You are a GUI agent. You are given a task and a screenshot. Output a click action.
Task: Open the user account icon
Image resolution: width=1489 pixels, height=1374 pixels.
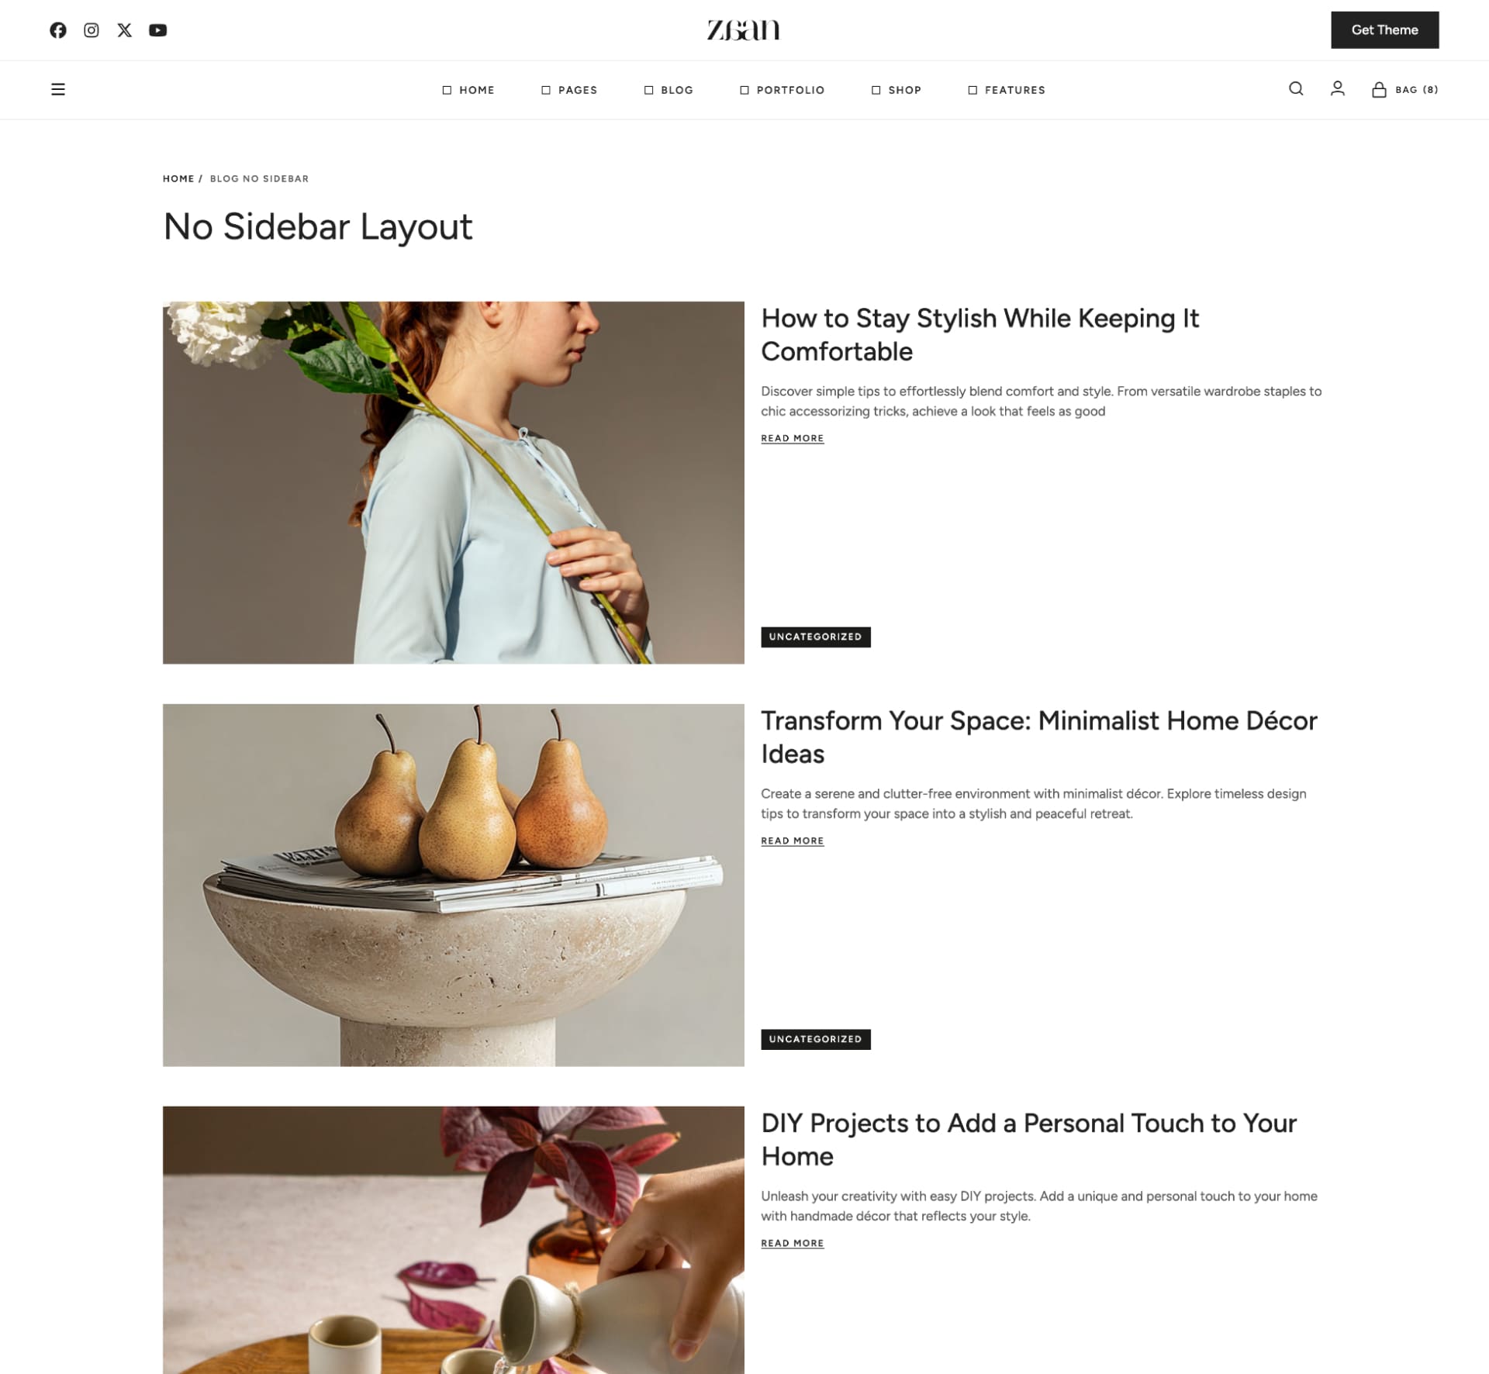pos(1338,89)
